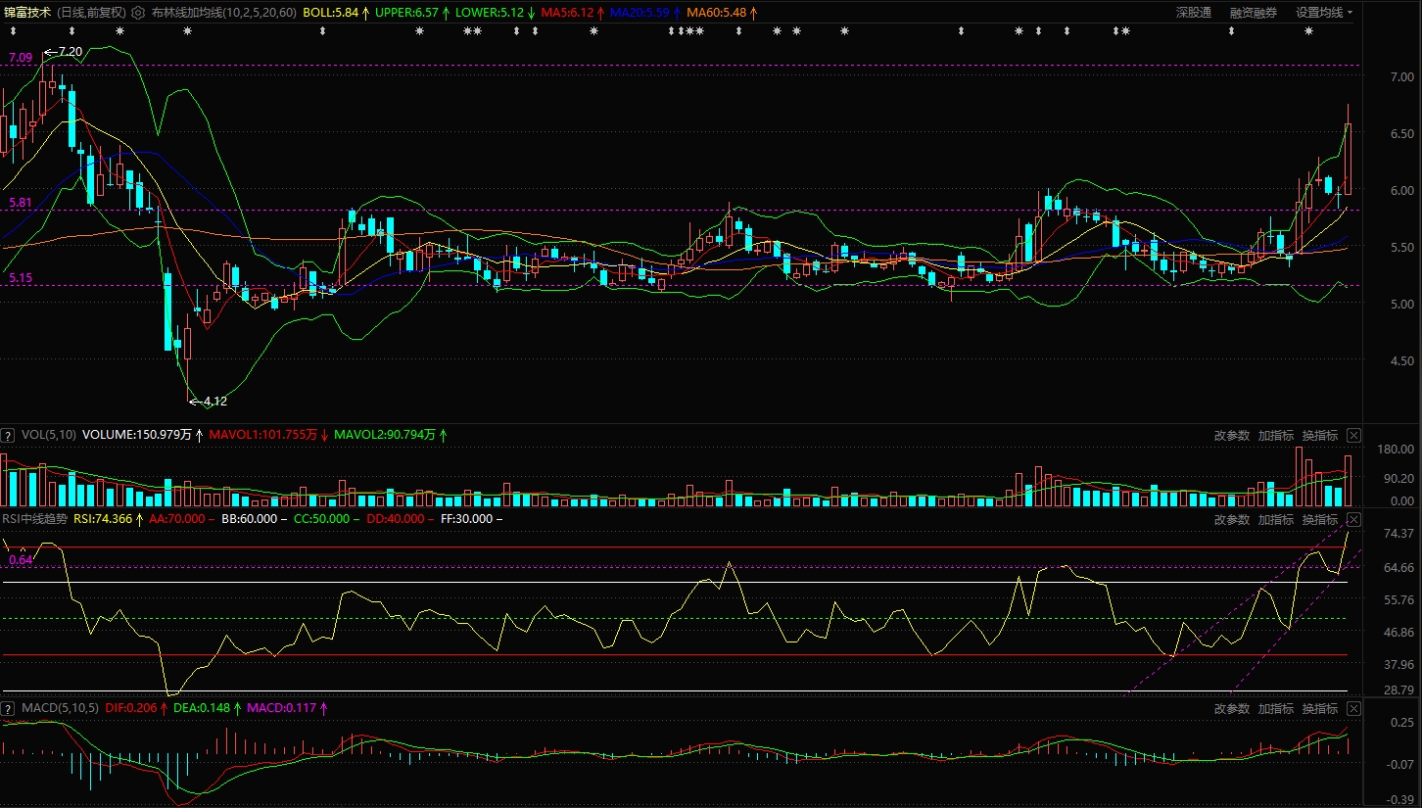Click 换指标 in the MACD panel
The height and width of the screenshot is (808, 1422).
(1320, 708)
